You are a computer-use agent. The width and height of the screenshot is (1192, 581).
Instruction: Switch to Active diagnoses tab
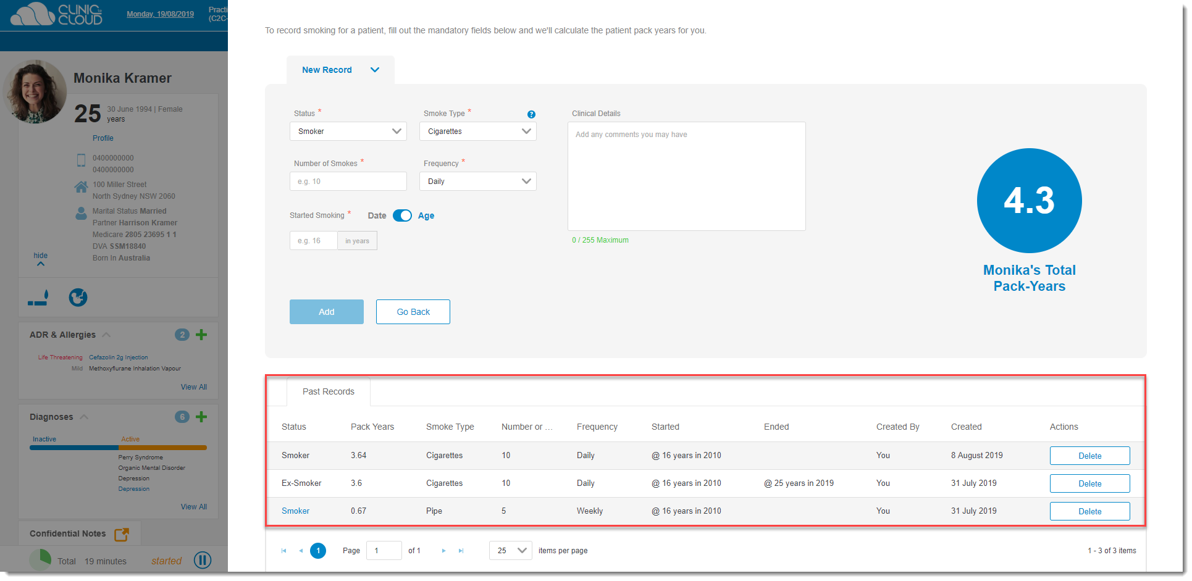[x=130, y=439]
